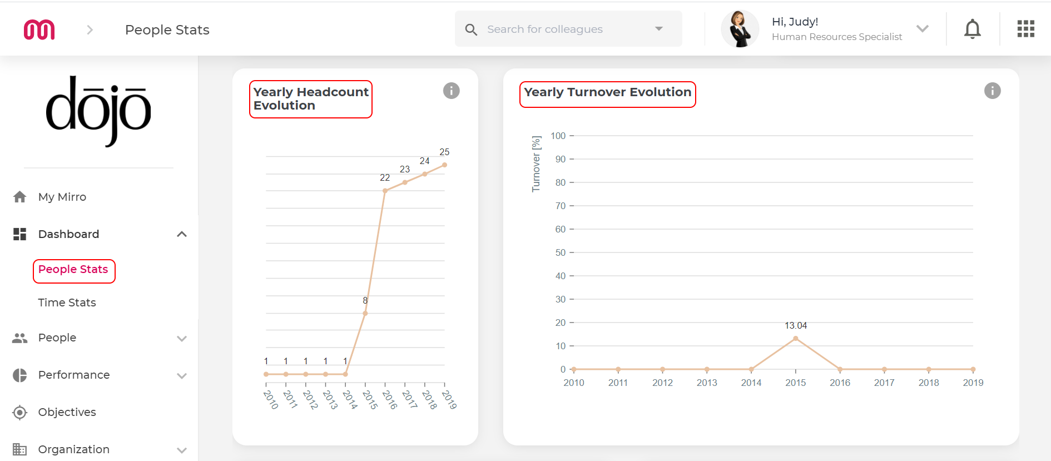Select the People menu item

click(57, 338)
